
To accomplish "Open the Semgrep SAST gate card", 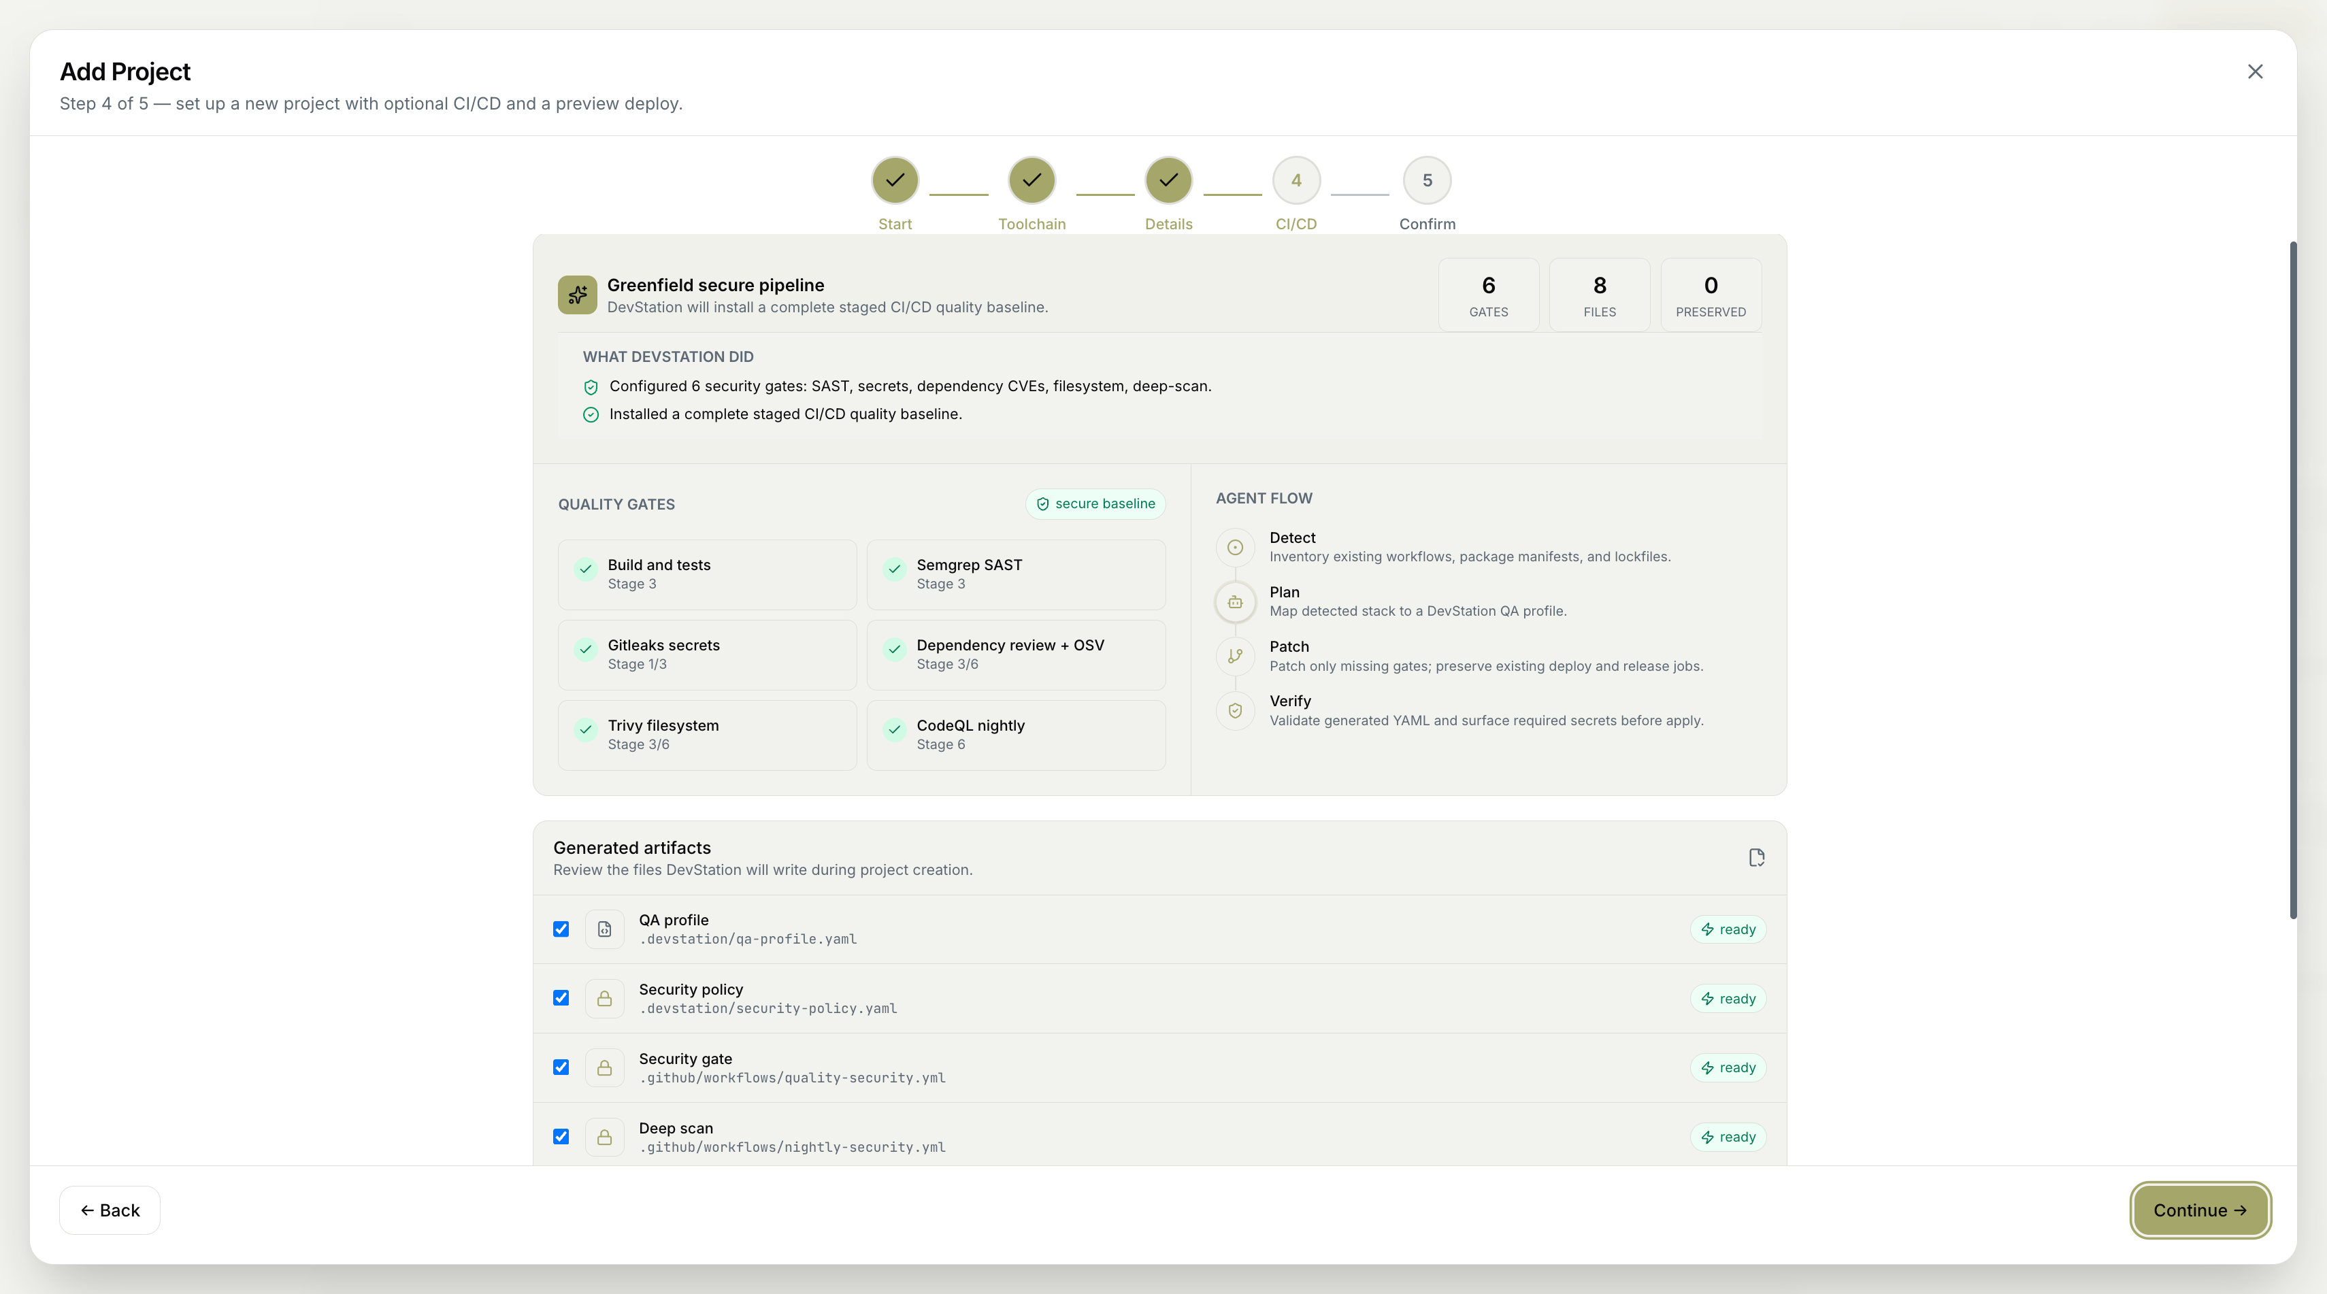I will tap(1017, 574).
